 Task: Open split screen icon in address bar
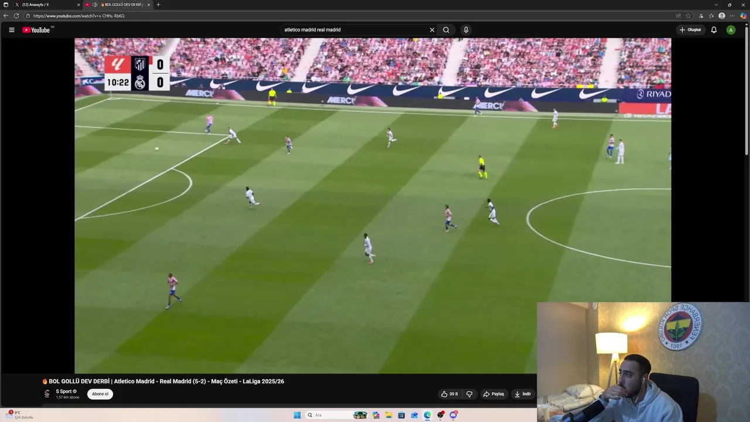point(679,16)
